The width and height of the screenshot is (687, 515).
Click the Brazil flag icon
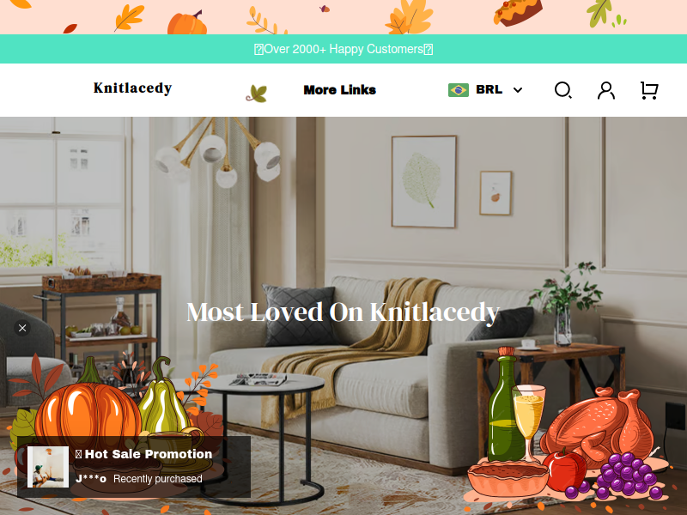(x=459, y=90)
